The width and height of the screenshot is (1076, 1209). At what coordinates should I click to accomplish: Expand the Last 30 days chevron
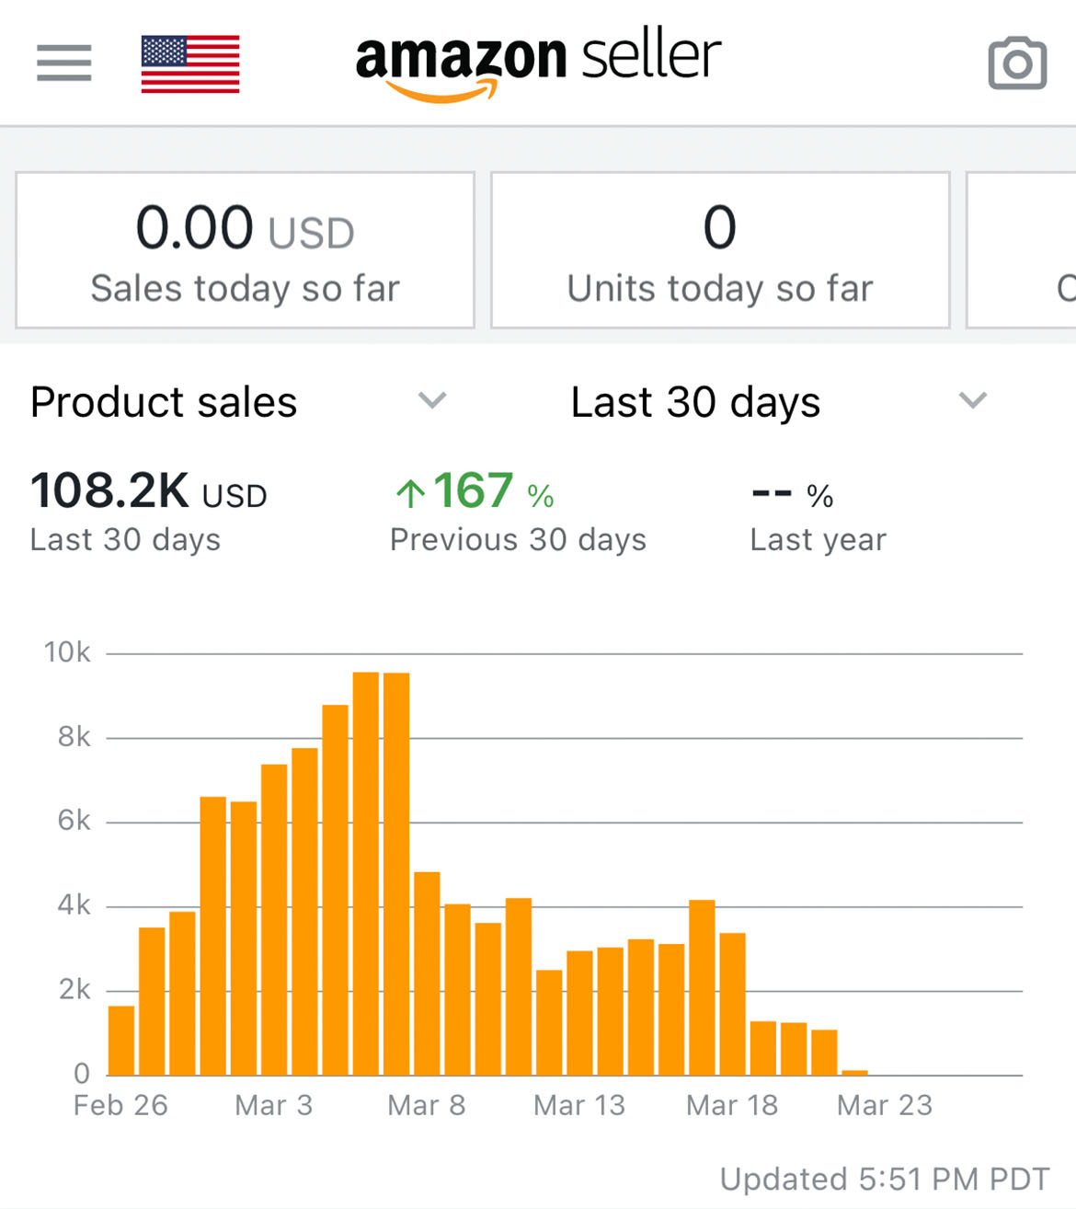coord(973,400)
